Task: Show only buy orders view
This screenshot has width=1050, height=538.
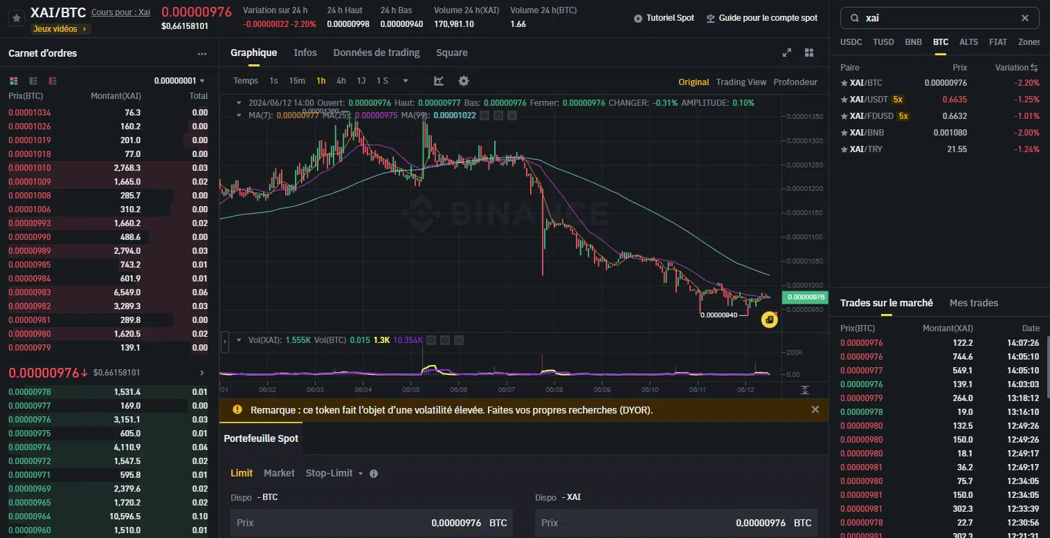Action: click(33, 80)
